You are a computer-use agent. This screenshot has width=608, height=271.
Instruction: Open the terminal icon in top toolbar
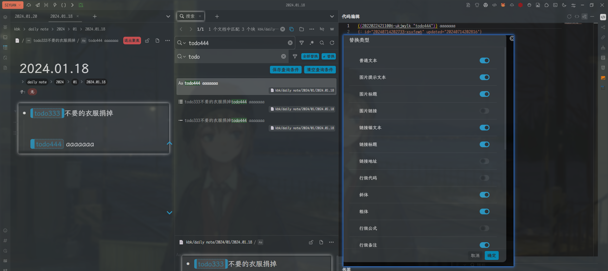tap(555, 5)
